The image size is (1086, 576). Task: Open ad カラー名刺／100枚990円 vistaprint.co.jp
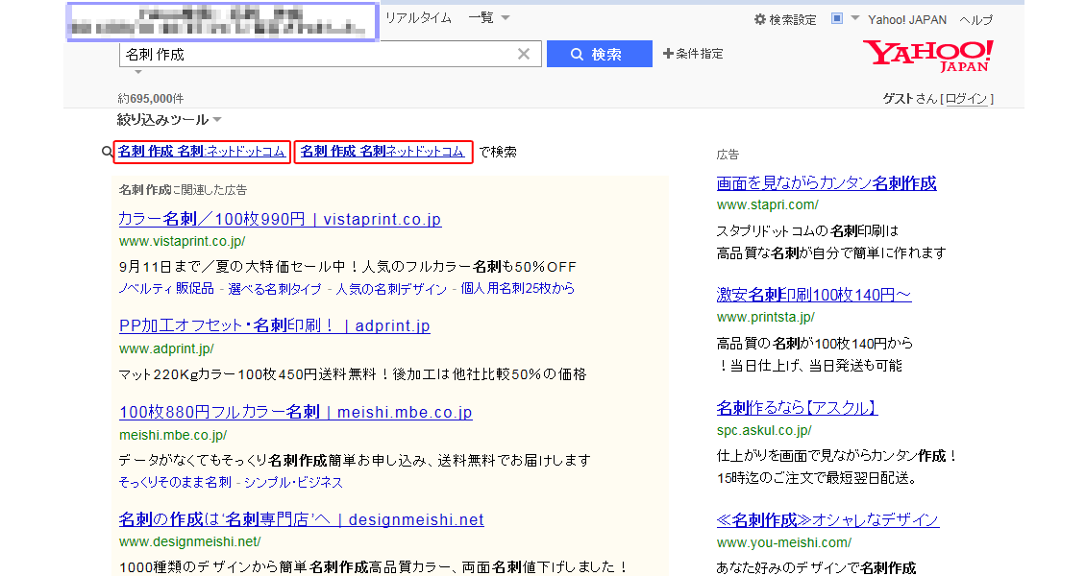[x=280, y=219]
